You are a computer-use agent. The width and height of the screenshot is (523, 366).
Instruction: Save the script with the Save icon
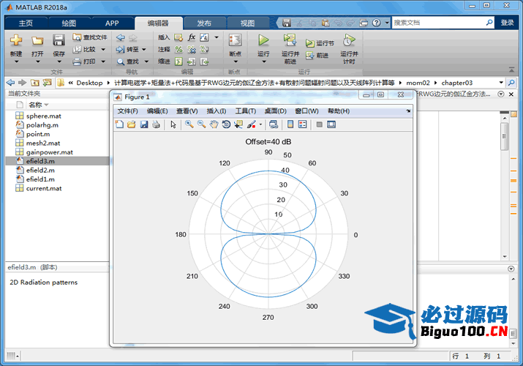(x=59, y=40)
